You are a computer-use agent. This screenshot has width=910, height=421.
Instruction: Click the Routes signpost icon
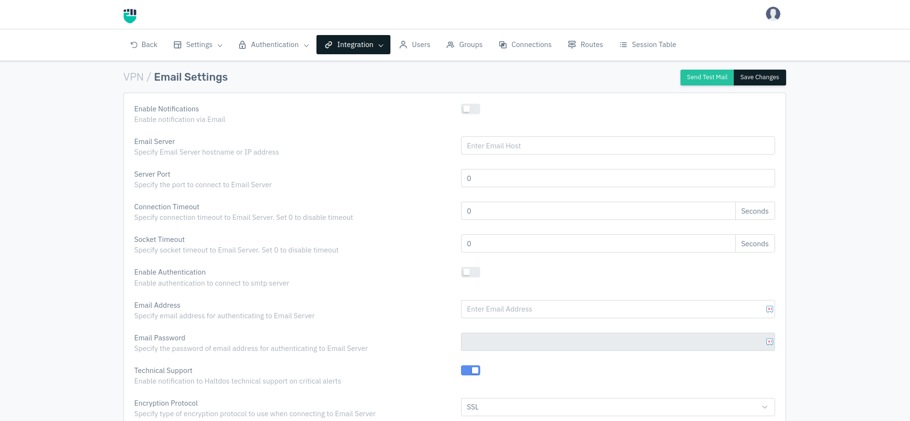(572, 45)
